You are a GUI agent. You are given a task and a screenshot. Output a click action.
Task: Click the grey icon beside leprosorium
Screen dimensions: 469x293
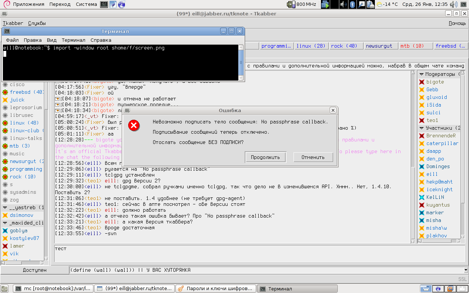[5, 108]
